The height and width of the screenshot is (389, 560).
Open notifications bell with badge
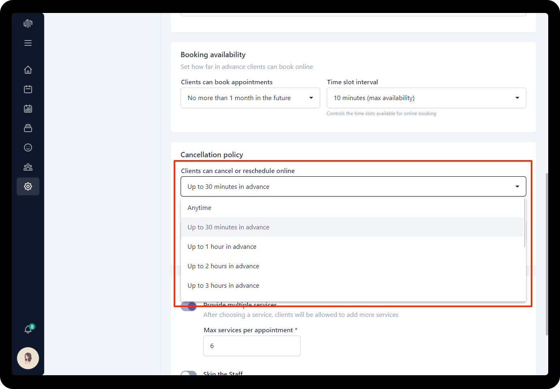(x=28, y=329)
